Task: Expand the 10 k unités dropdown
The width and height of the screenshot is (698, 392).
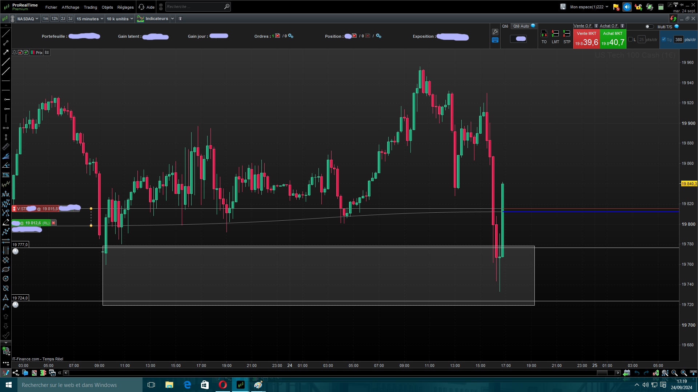Action: (120, 19)
